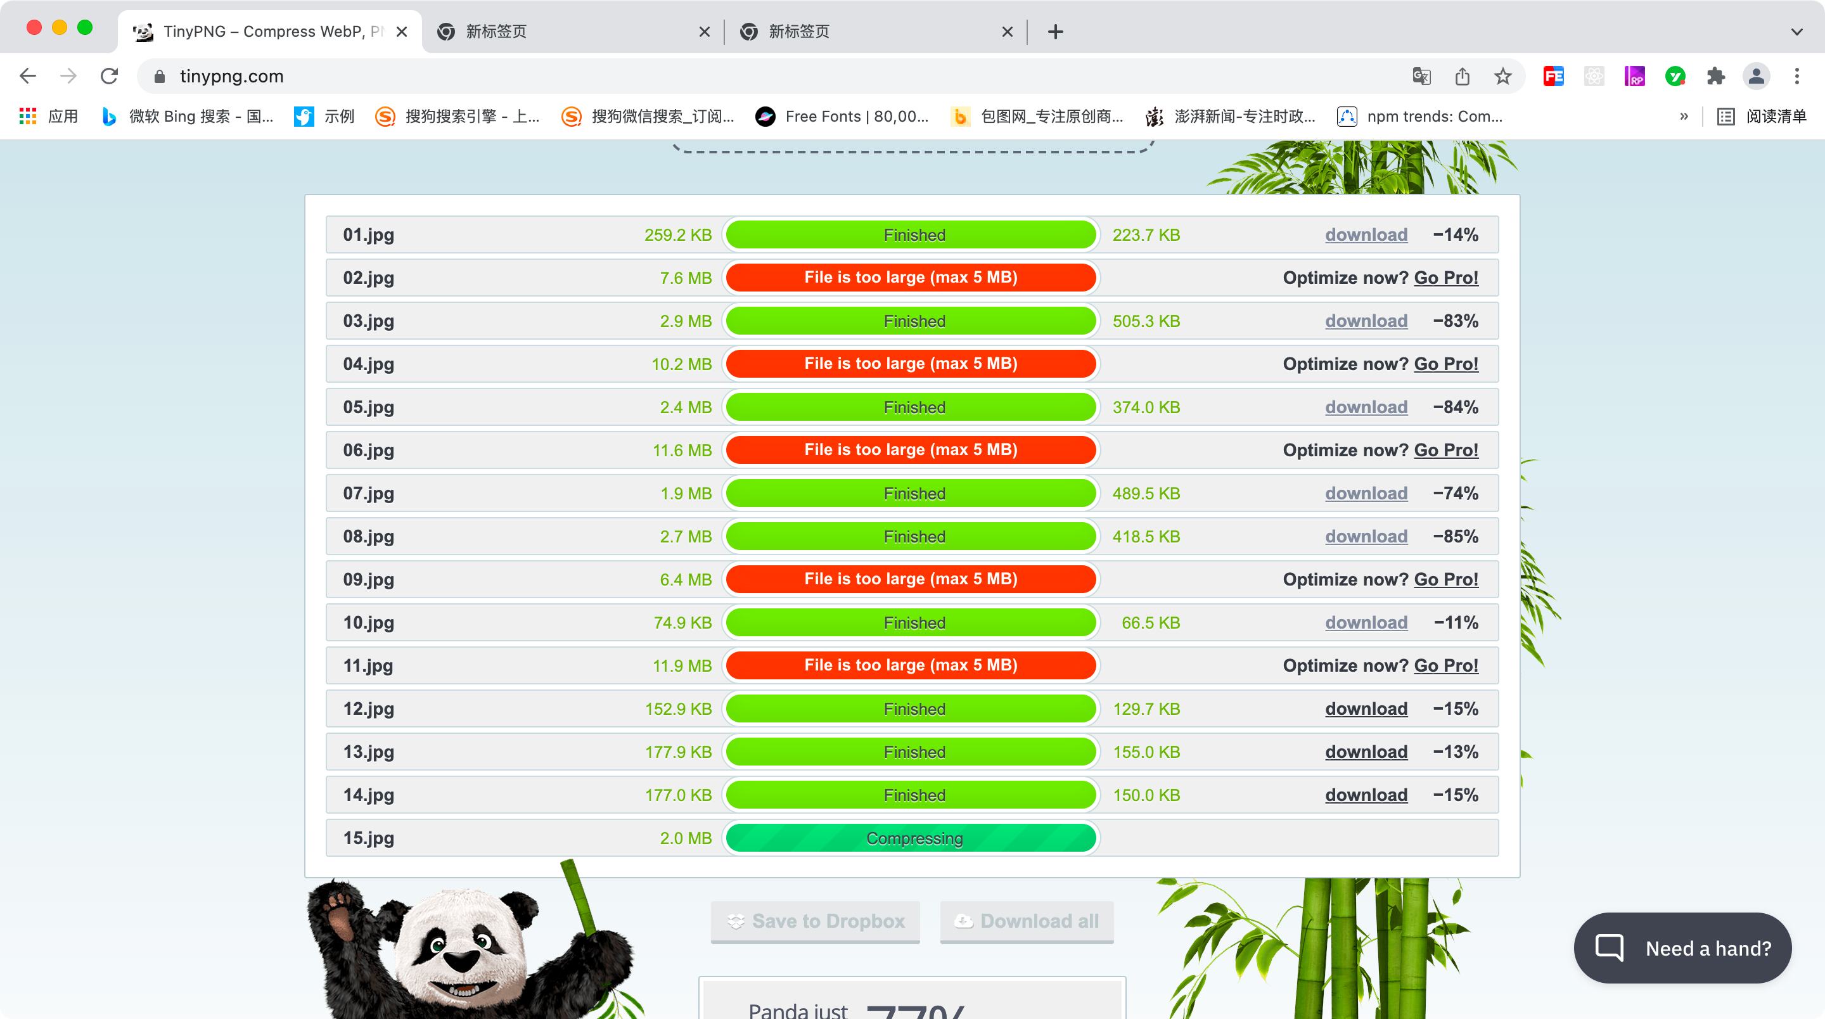Bookmark this page with star icon
This screenshot has height=1019, width=1825.
pos(1502,76)
